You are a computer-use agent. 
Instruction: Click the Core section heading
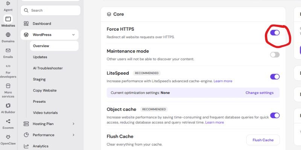[119, 14]
